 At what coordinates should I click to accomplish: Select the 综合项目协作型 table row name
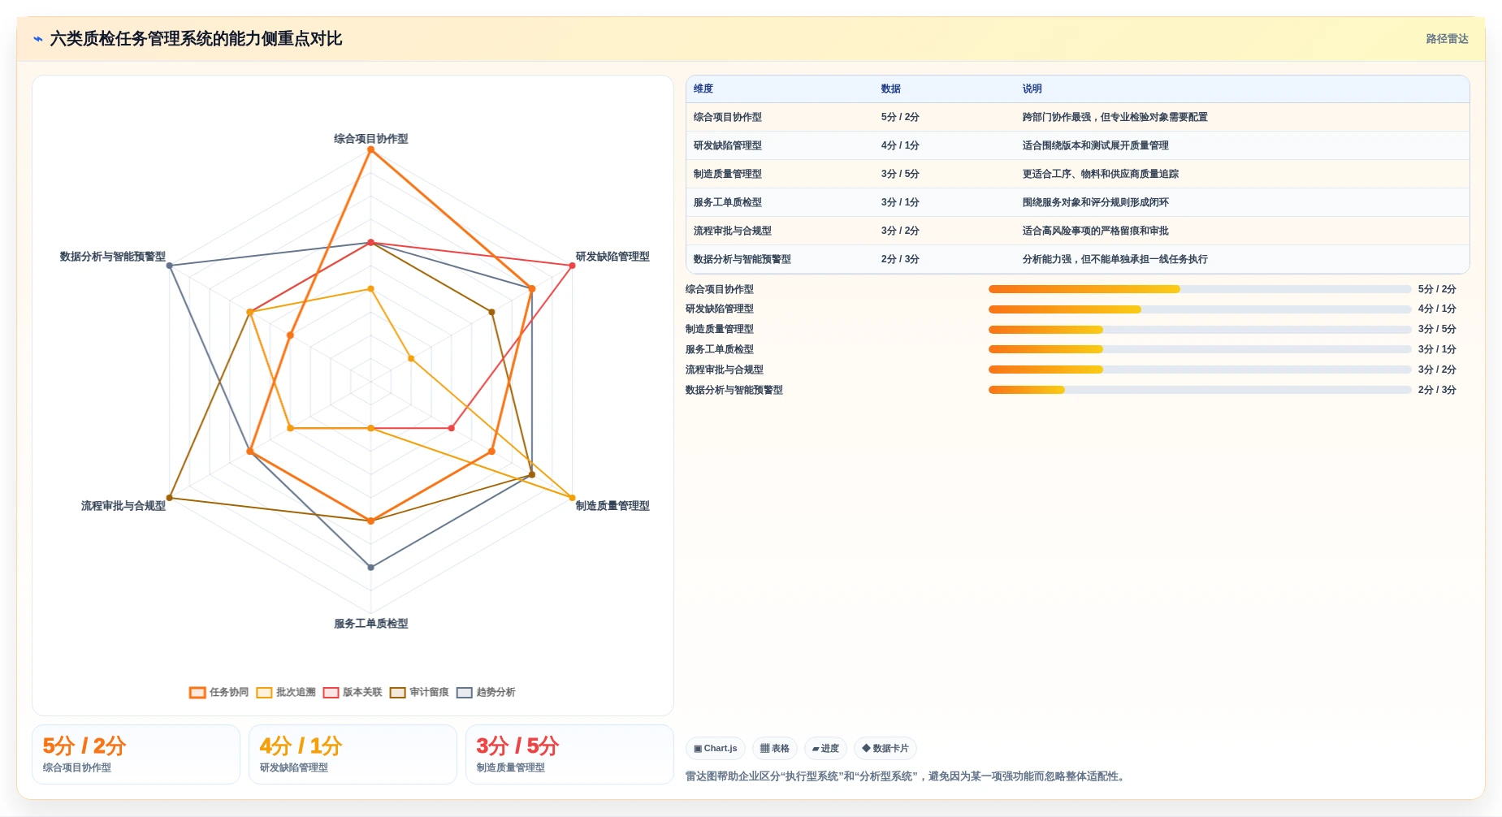coord(728,117)
